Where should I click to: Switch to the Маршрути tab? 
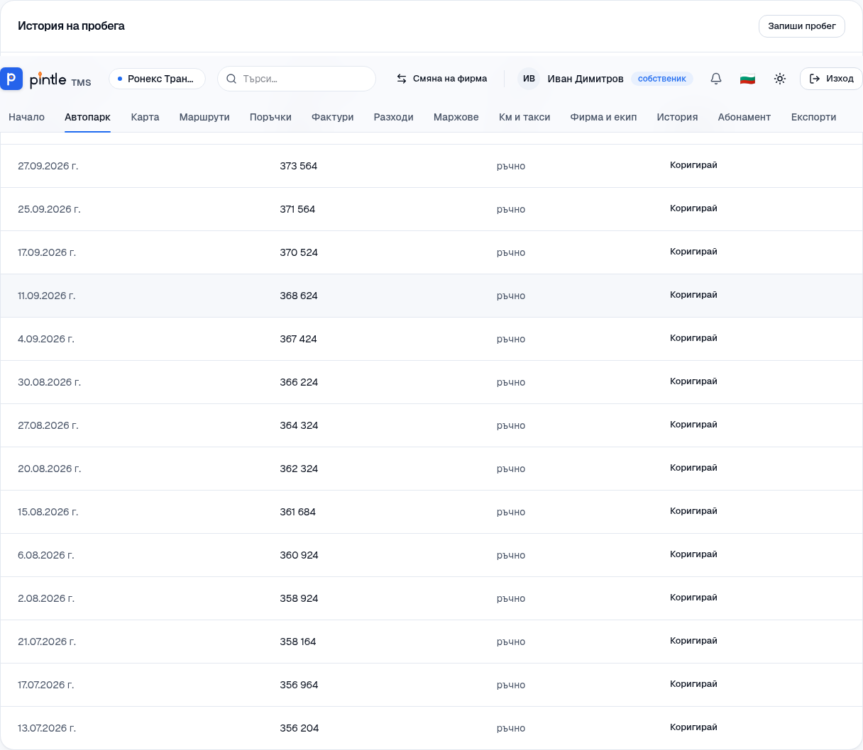tap(204, 117)
